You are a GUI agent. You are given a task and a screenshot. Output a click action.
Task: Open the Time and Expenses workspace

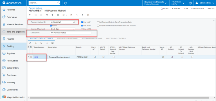pos(14,32)
